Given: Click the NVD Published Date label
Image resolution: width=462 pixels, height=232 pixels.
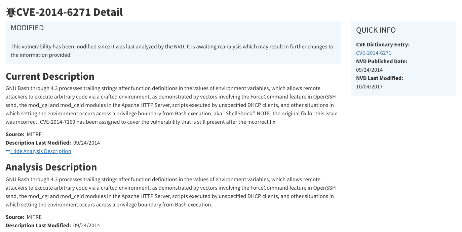Looking at the screenshot, I should point(382,61).
